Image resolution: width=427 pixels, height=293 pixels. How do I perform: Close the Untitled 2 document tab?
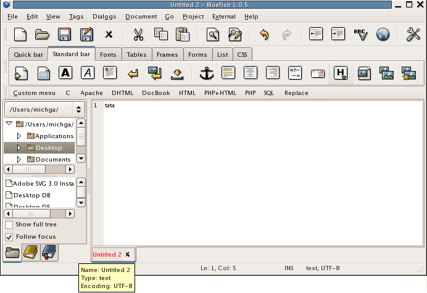click(128, 254)
